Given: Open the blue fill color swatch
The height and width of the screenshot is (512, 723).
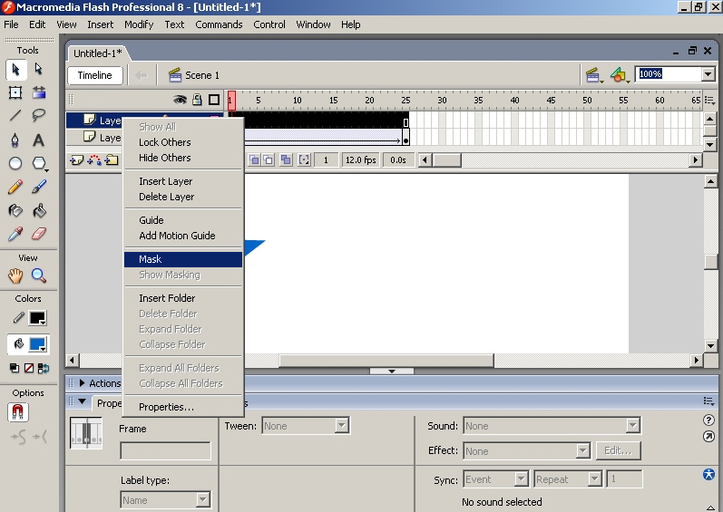Looking at the screenshot, I should point(38,344).
